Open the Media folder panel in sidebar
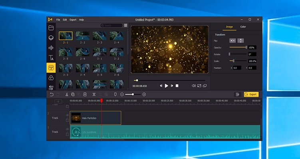The width and height of the screenshot is (300, 159). point(51,28)
